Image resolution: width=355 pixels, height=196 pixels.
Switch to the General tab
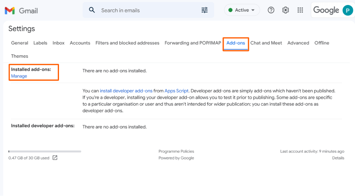[x=20, y=43]
